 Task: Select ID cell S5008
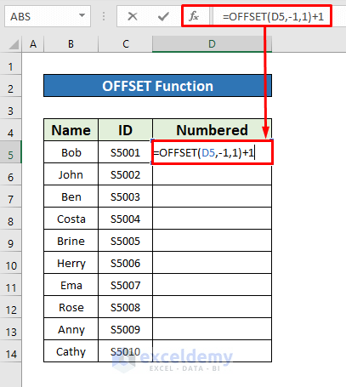(125, 307)
